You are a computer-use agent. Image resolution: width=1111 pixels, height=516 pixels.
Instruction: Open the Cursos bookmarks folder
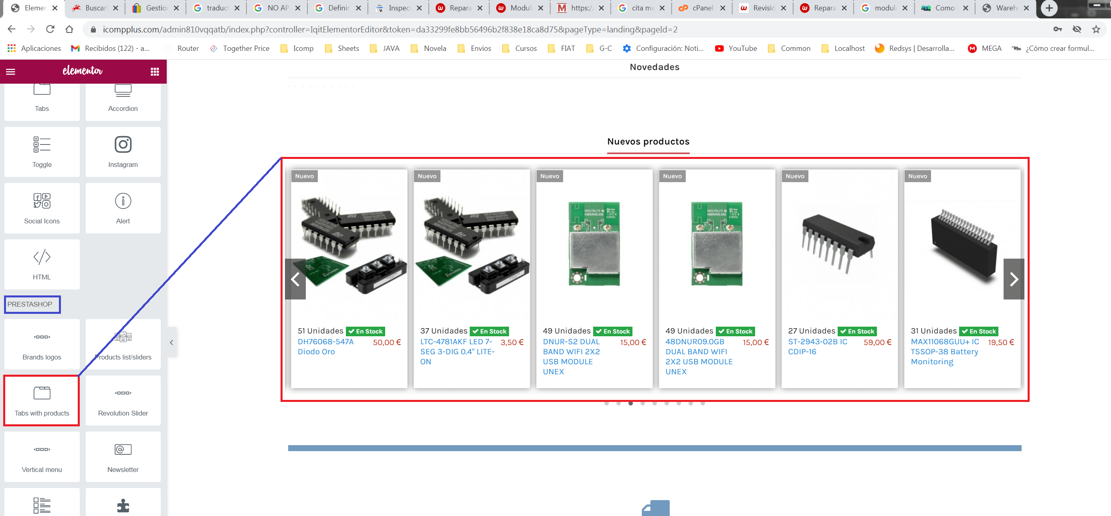[520, 48]
